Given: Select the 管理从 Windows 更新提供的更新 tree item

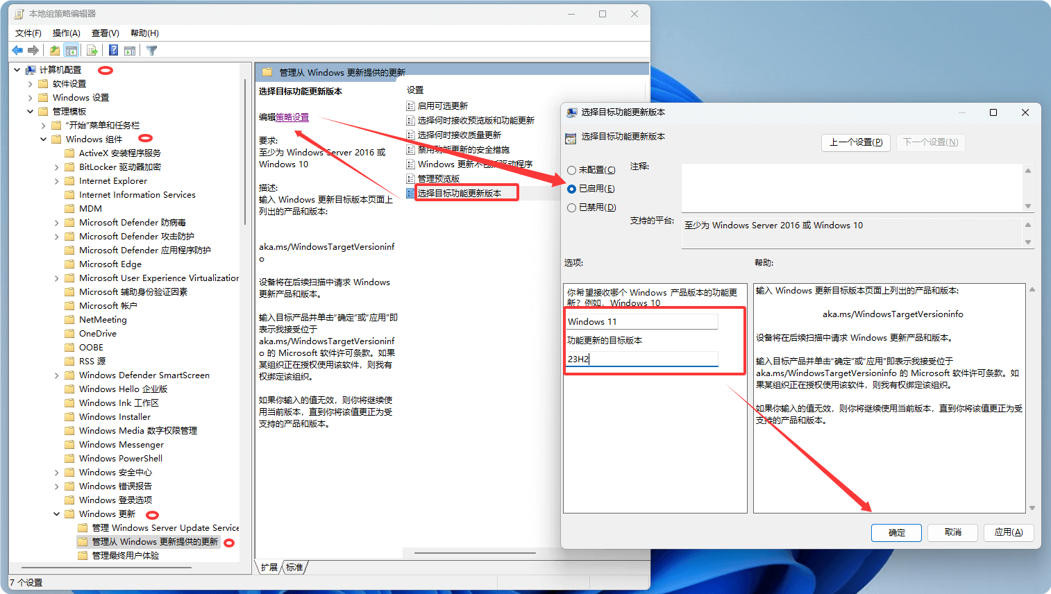Looking at the screenshot, I should tap(155, 541).
